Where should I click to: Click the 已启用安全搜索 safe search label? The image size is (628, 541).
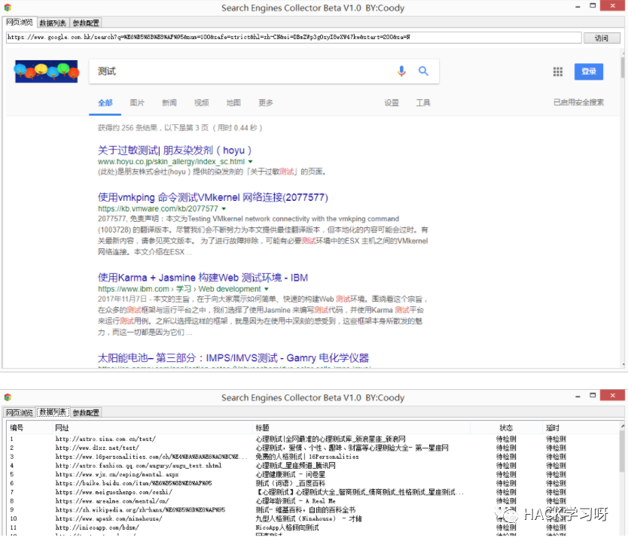578,102
